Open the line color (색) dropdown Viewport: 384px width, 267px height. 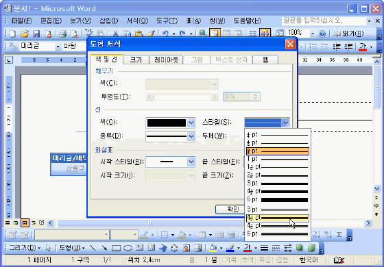coord(191,123)
